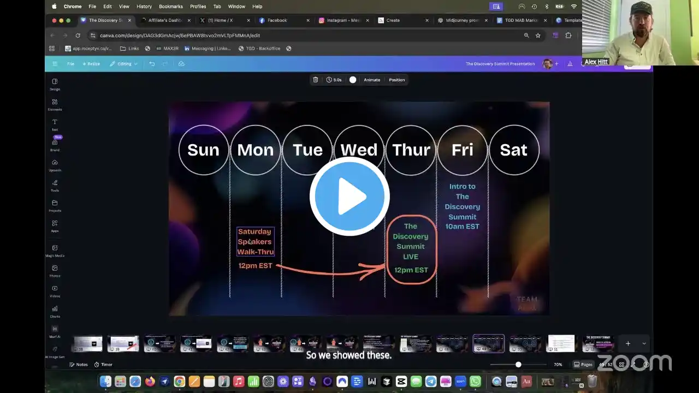Open Chrome's History menu
The width and height of the screenshot is (699, 393).
(x=144, y=7)
